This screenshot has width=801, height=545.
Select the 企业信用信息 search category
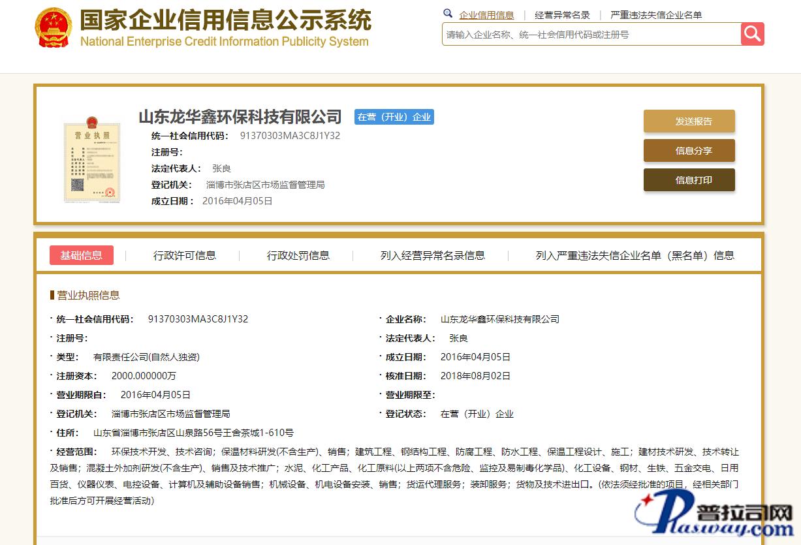tap(486, 15)
